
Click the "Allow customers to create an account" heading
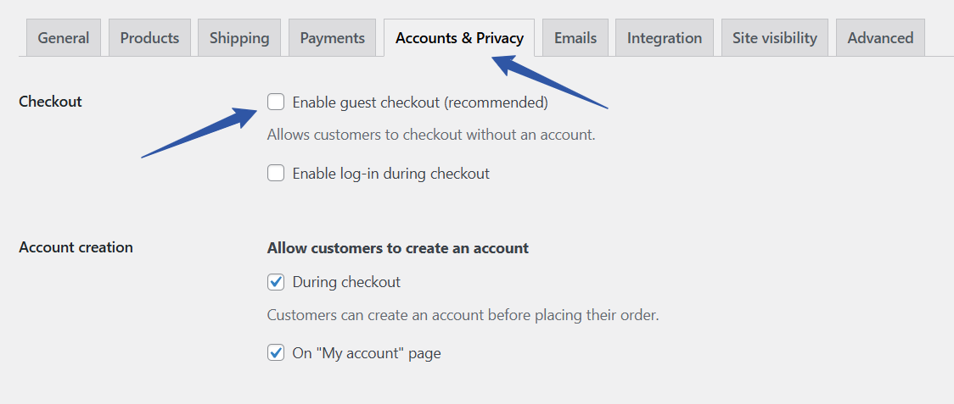click(397, 248)
